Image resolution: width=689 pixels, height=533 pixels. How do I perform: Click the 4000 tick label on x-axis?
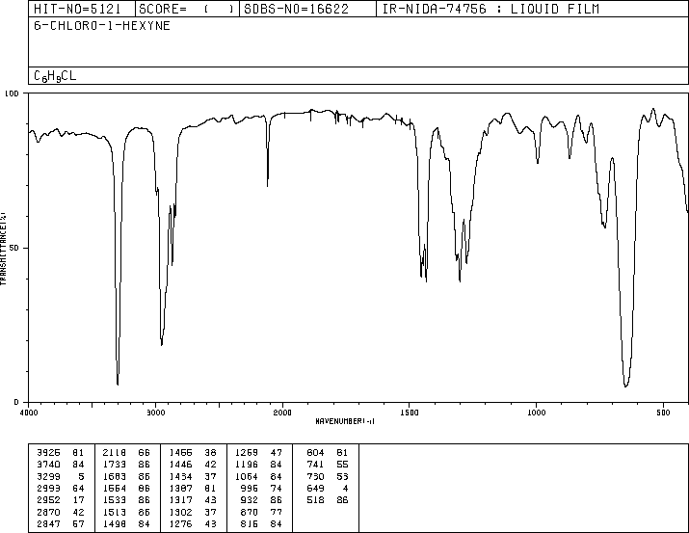pos(29,413)
